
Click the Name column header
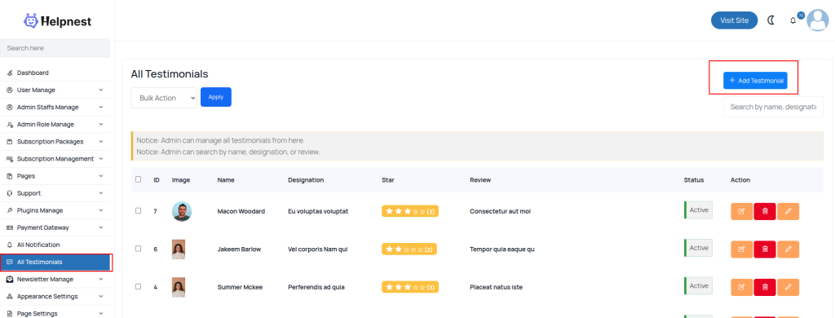click(226, 180)
